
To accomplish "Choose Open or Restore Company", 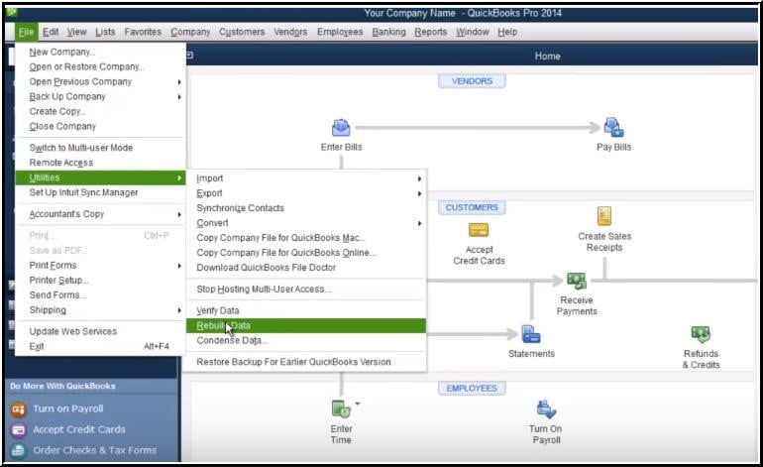I will coord(100,66).
